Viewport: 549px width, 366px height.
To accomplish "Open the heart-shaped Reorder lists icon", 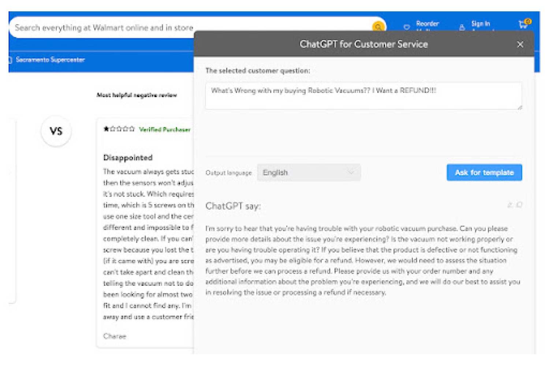I will click(x=407, y=27).
